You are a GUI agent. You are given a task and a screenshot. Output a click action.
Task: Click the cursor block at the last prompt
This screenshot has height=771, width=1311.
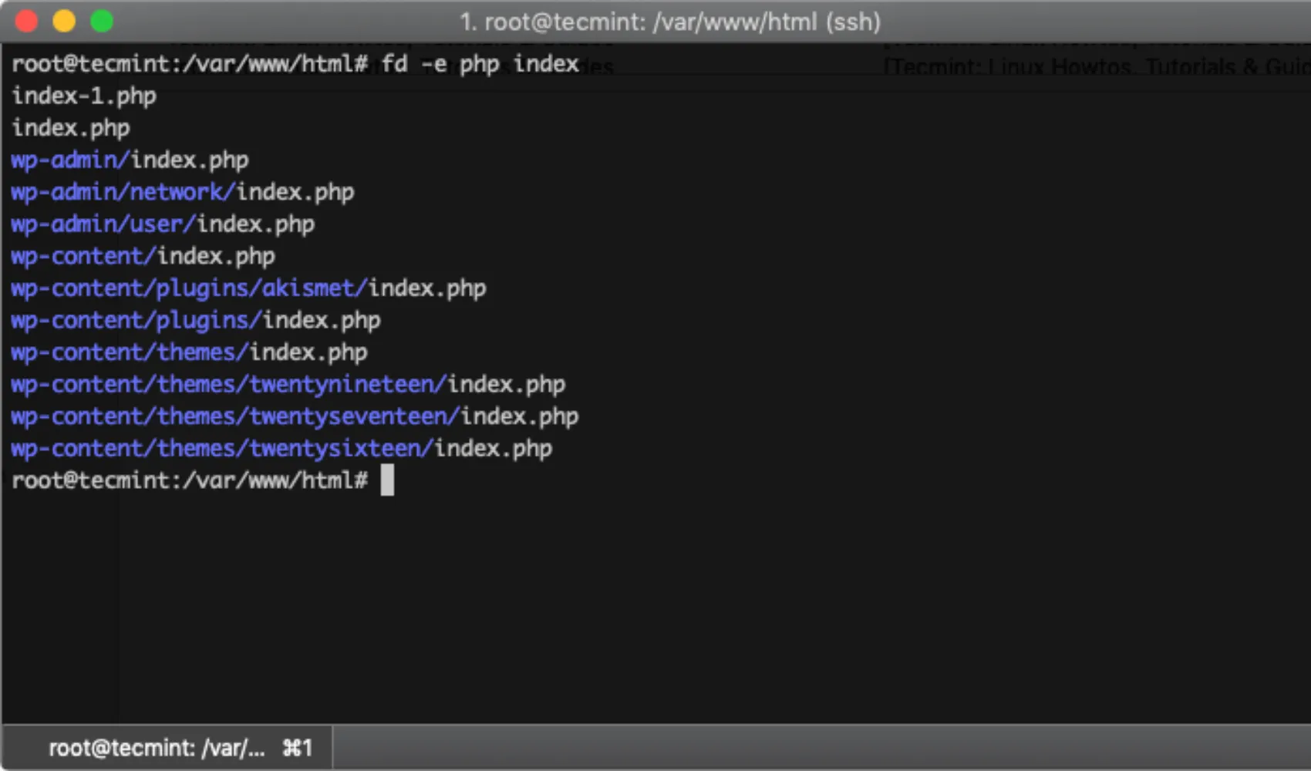387,480
